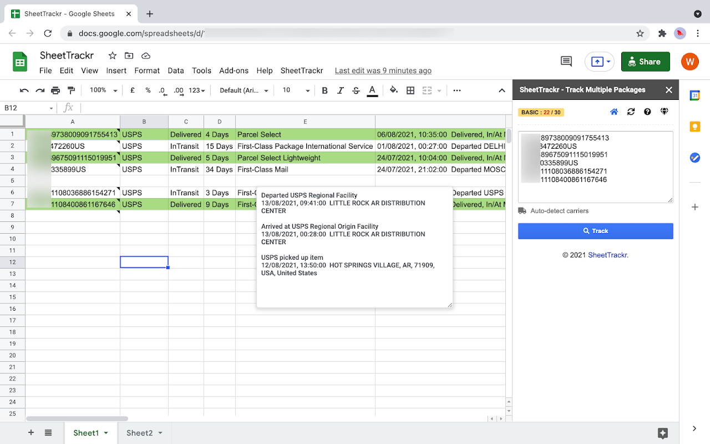Open the SheetTrackr menu
The height and width of the screenshot is (444, 710).
(x=302, y=70)
